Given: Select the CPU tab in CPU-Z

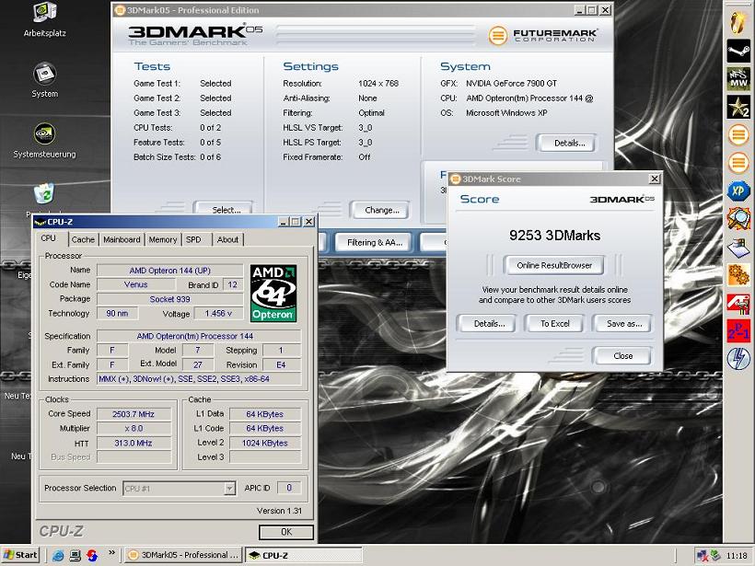Looking at the screenshot, I should (49, 238).
